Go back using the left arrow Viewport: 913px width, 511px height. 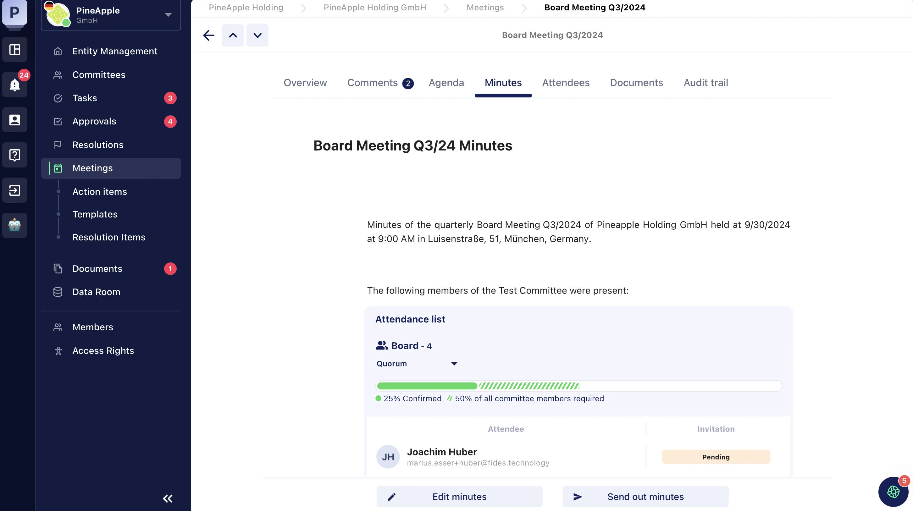[x=208, y=35]
